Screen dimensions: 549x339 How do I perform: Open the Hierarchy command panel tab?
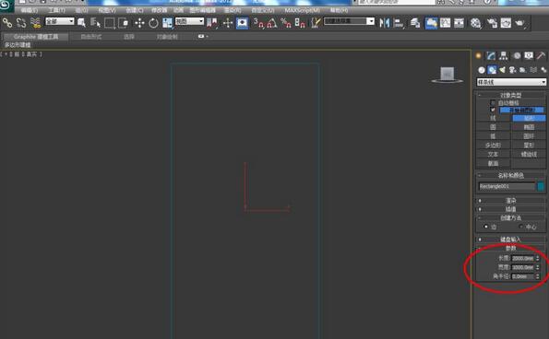(504, 55)
